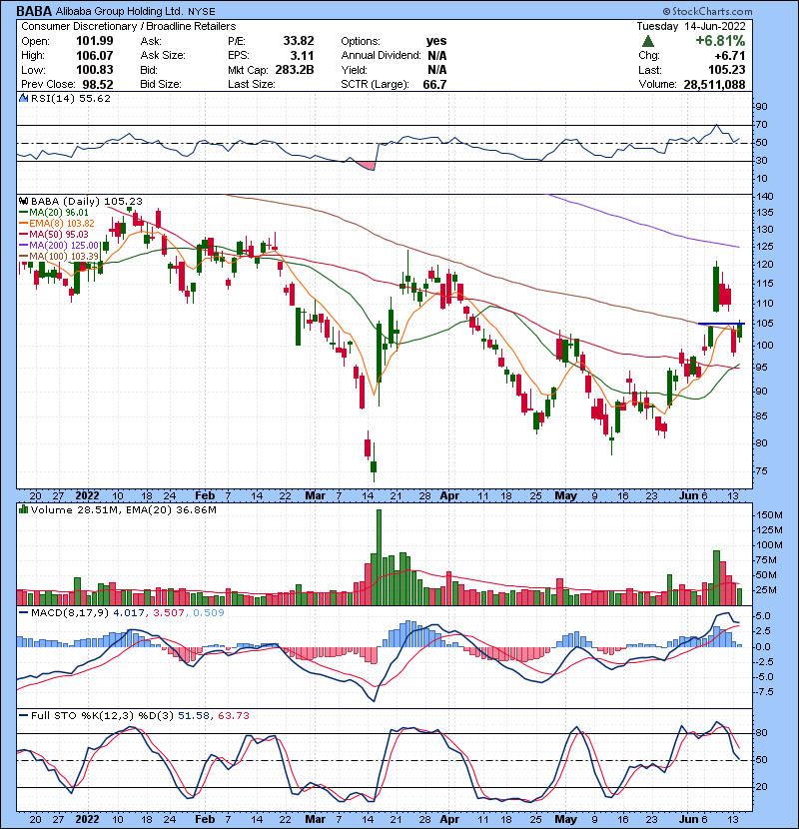The height and width of the screenshot is (829, 799).
Task: Click the 90 label on RSI axis
Action: pos(761,107)
